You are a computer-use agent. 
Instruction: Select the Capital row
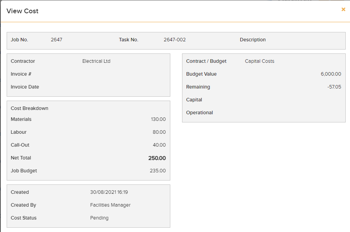coord(194,99)
